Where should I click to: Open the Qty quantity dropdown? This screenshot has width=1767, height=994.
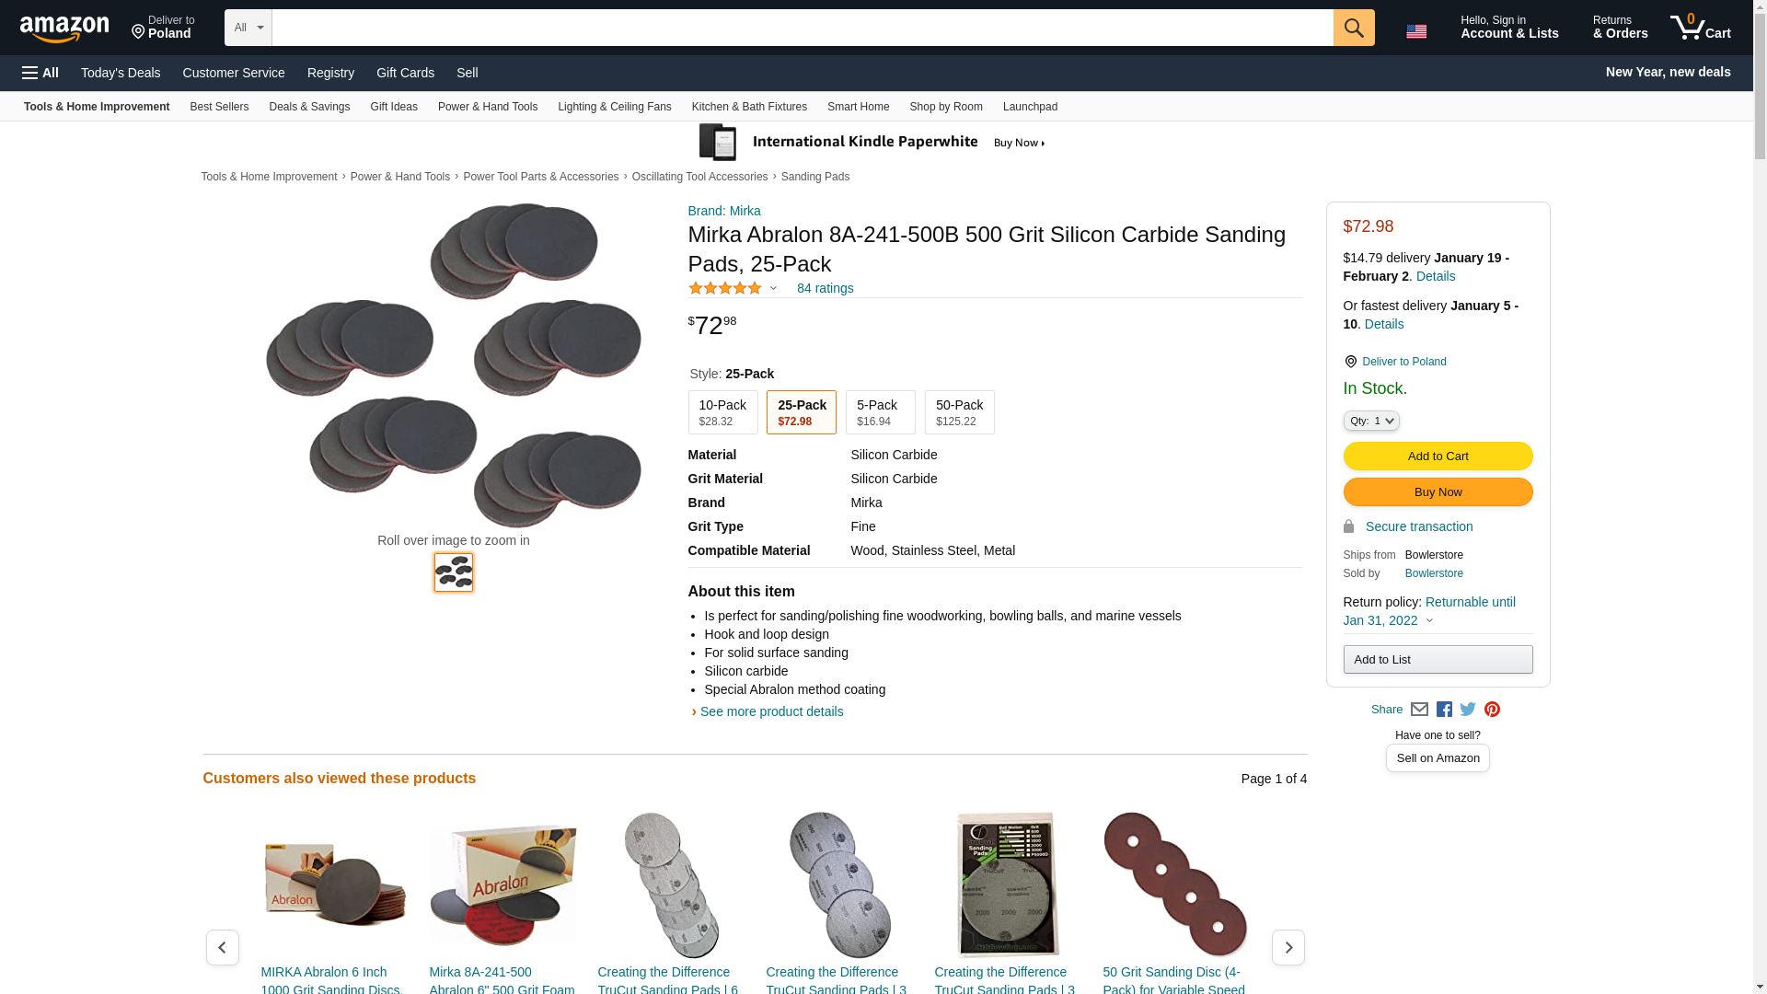tap(1371, 421)
